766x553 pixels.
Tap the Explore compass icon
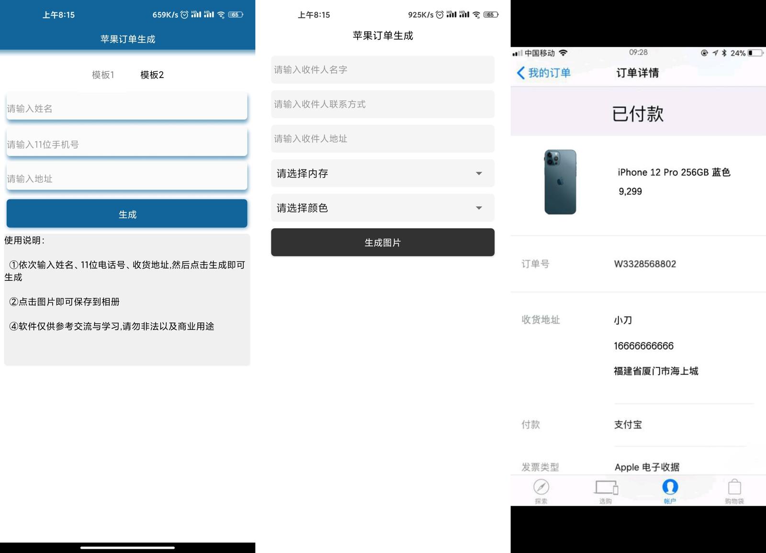pos(541,487)
